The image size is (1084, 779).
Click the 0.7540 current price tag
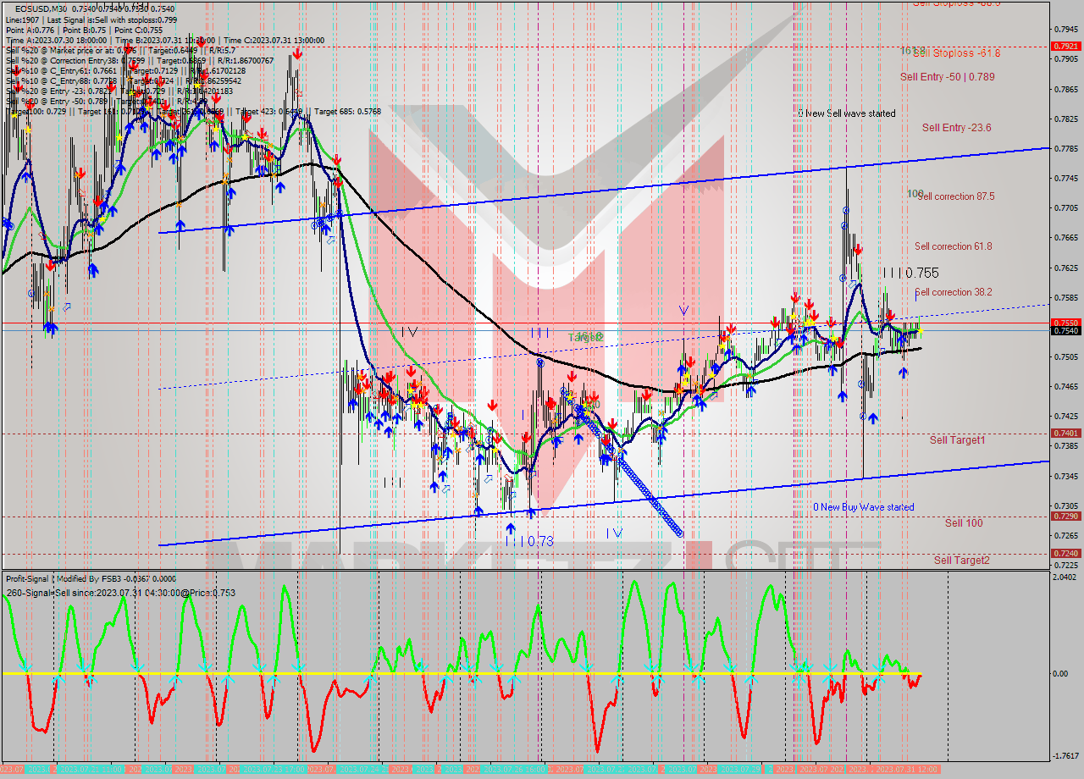[1065, 331]
